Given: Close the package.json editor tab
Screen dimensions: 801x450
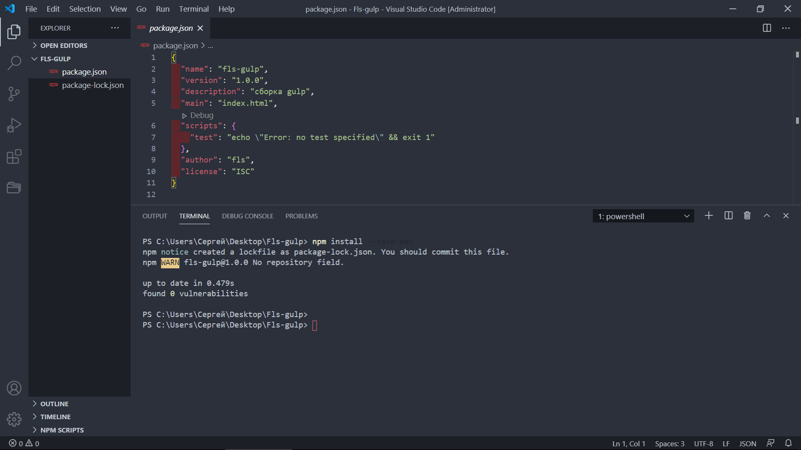Looking at the screenshot, I should coord(200,28).
